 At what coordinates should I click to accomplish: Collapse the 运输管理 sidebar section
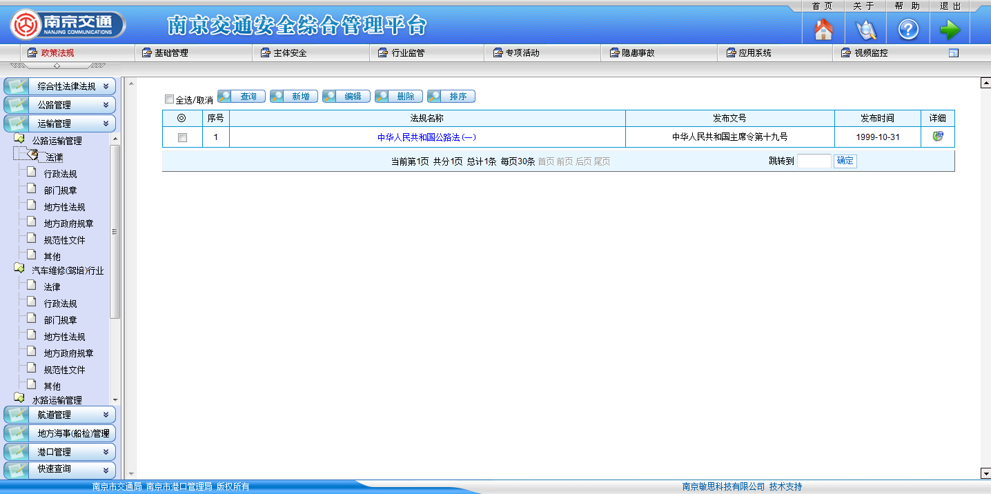point(59,123)
